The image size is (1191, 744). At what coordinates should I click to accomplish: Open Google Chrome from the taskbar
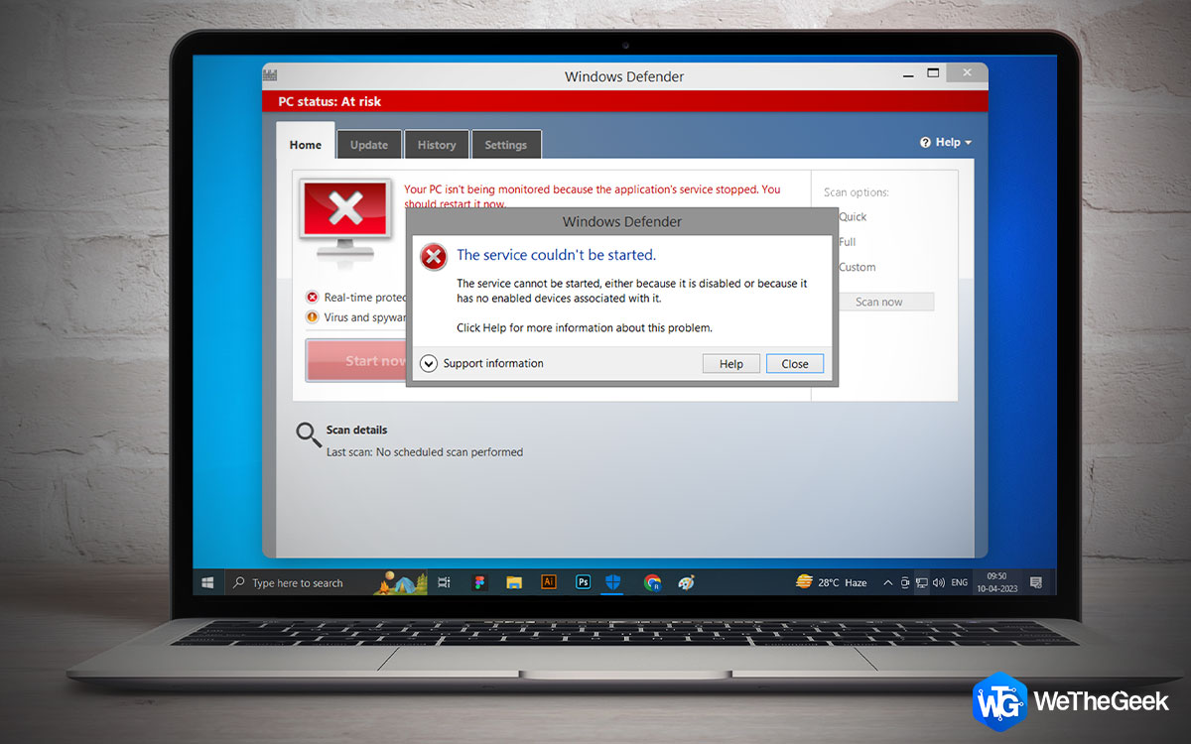[x=652, y=582]
